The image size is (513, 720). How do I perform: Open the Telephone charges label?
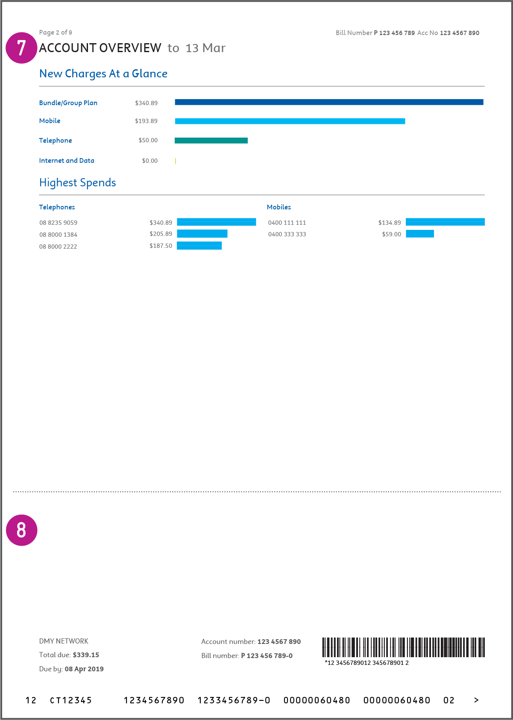tap(56, 141)
